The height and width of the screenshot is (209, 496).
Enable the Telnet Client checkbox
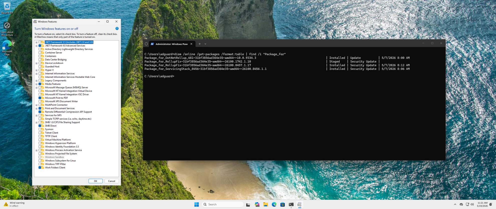(x=40, y=133)
